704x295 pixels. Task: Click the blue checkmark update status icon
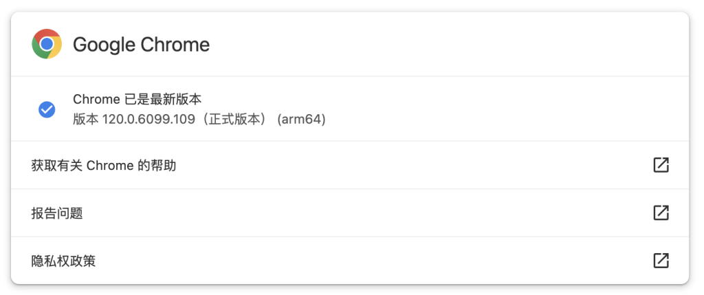click(47, 109)
